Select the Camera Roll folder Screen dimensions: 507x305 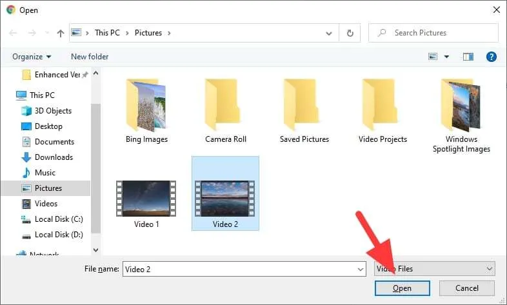225,111
